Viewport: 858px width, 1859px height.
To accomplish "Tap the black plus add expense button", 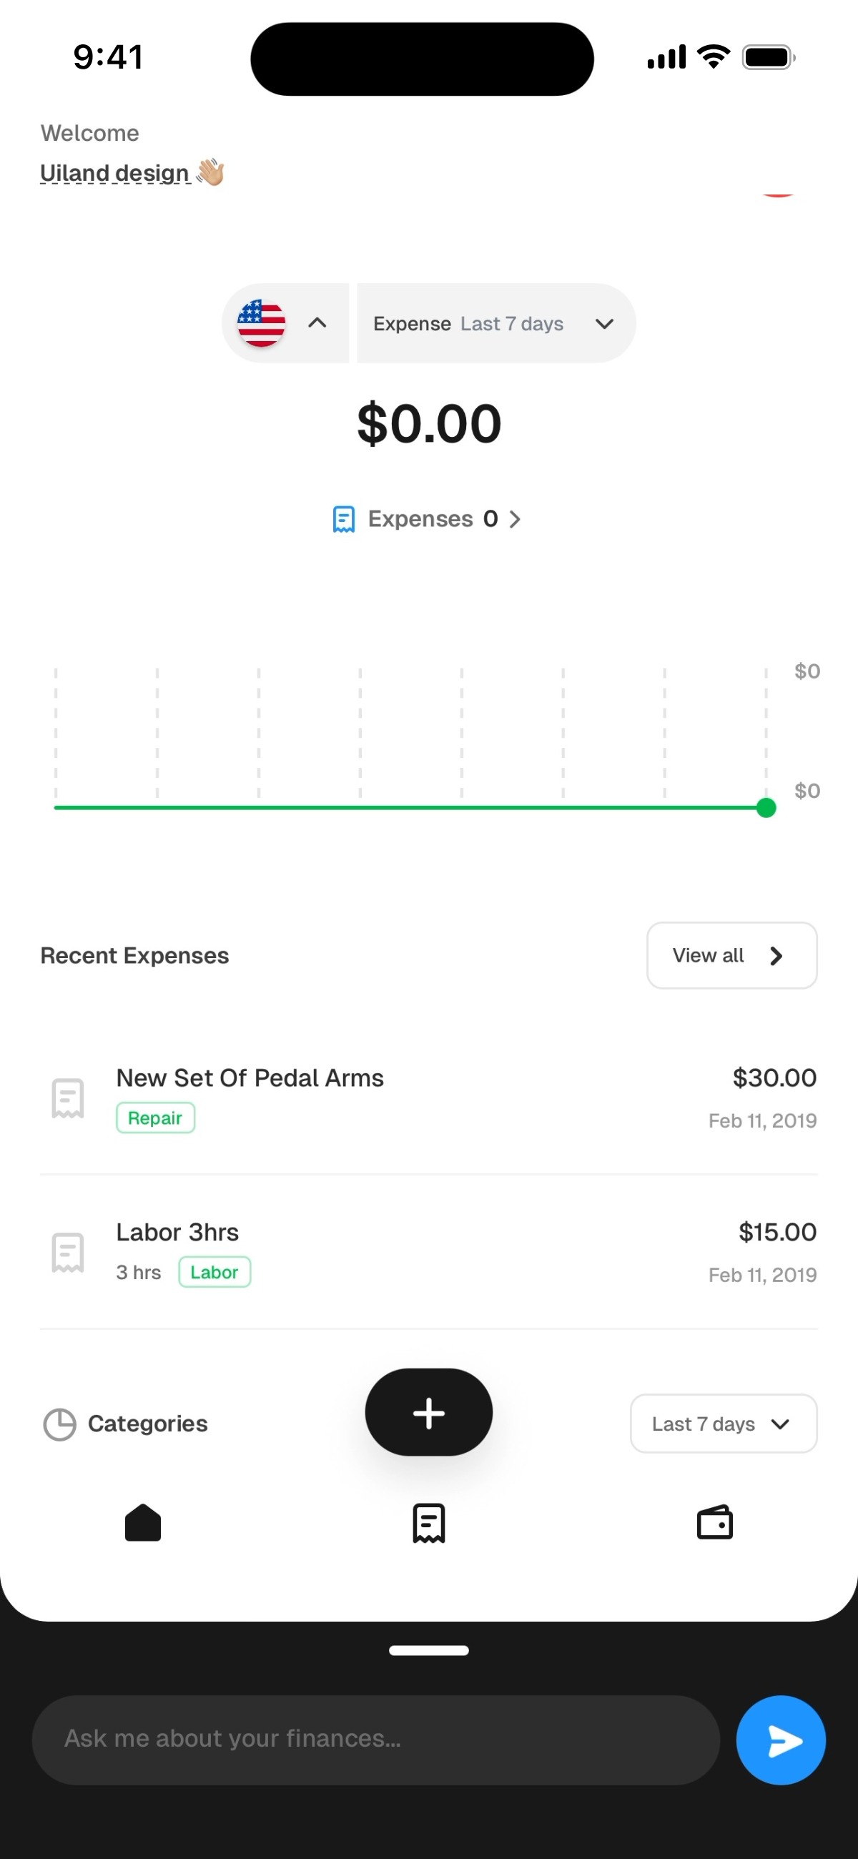I will tap(428, 1411).
